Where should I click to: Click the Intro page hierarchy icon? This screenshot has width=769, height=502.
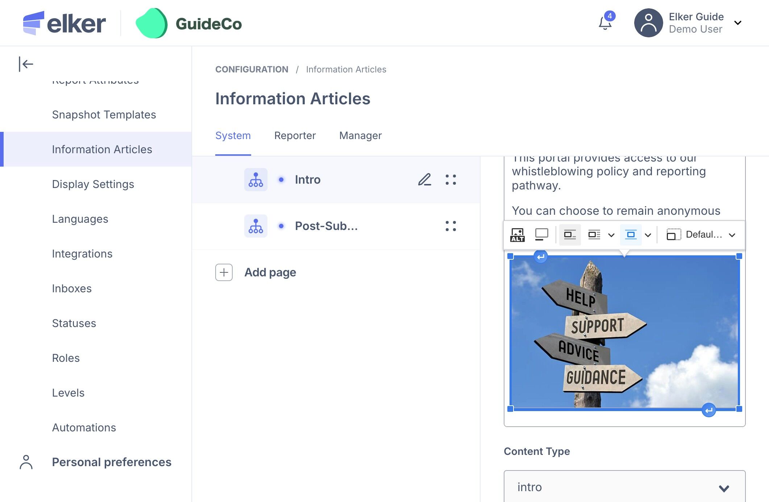point(255,180)
